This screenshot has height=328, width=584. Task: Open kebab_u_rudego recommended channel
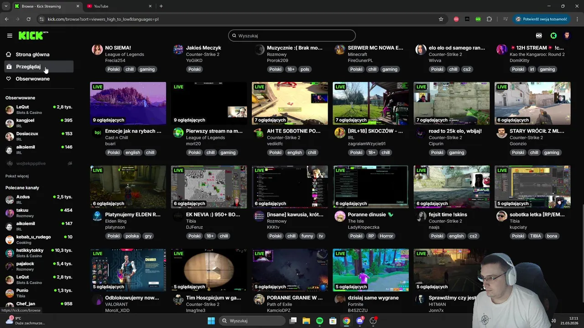click(x=39, y=240)
